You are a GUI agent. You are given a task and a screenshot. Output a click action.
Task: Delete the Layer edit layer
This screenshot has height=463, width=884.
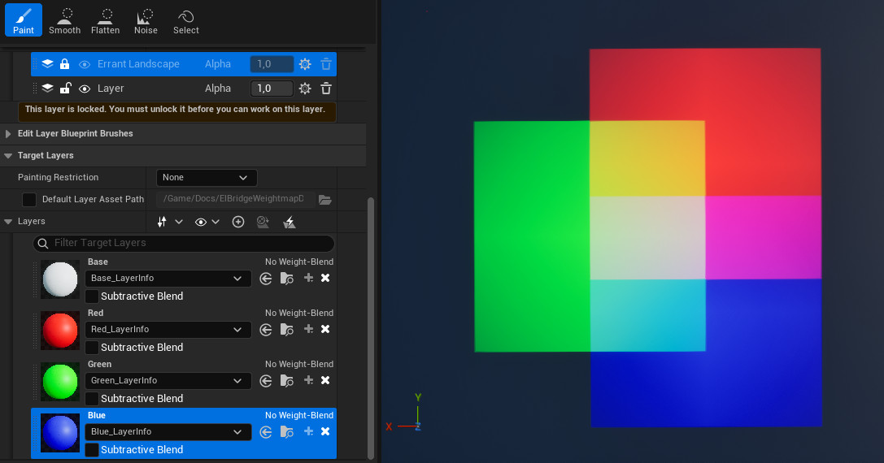(326, 89)
